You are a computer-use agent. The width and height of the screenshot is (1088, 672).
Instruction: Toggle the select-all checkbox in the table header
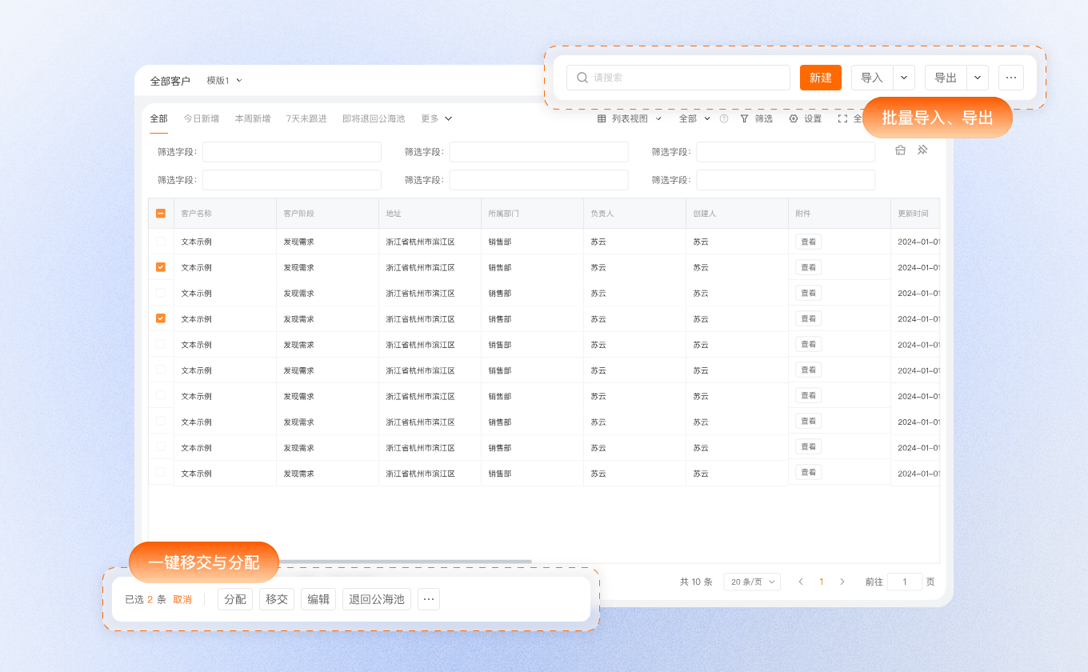pos(161,214)
